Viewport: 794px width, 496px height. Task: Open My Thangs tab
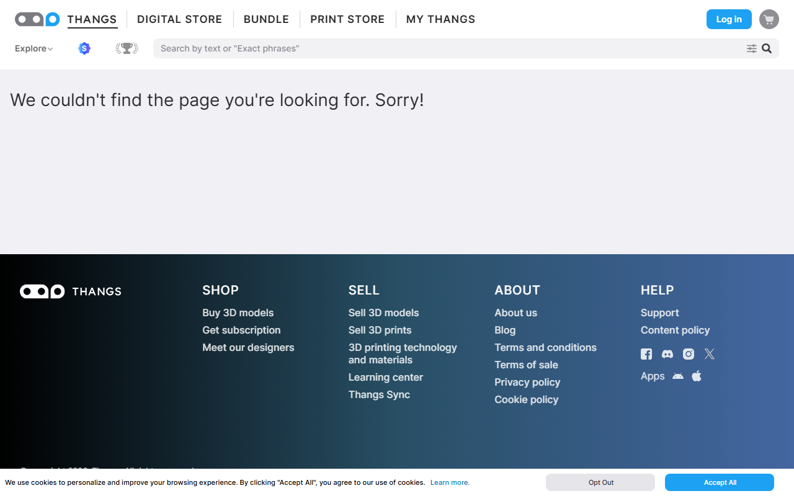coord(440,19)
